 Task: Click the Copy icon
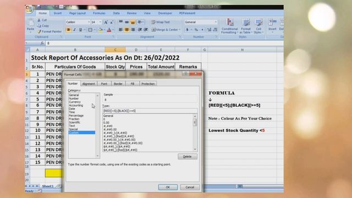39,26
